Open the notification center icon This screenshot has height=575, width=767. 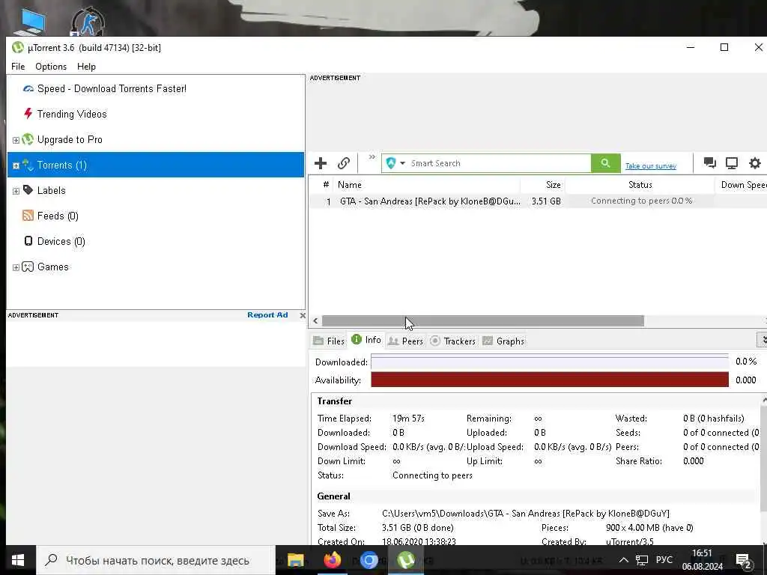pyautogui.click(x=743, y=561)
